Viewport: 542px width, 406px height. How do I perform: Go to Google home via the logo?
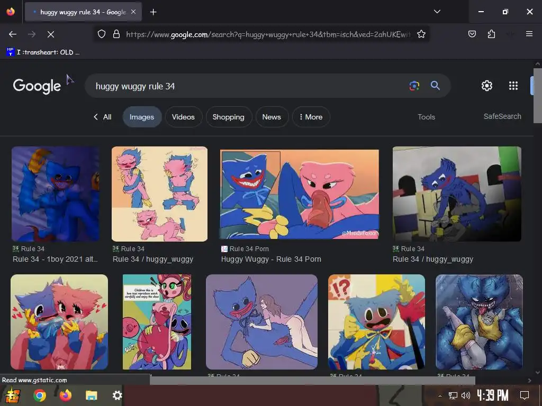(x=37, y=86)
